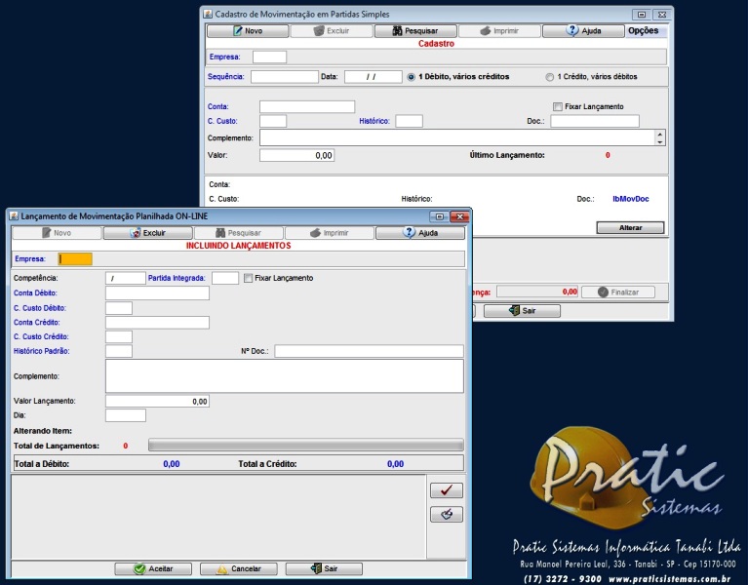The width and height of the screenshot is (748, 585).
Task: Select '1 Crédito, vários débitos' radio option
Action: pyautogui.click(x=550, y=77)
